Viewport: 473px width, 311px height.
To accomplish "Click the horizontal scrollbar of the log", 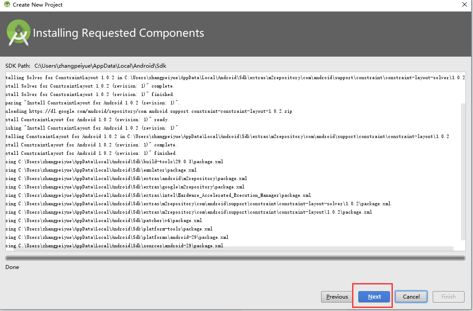I will pyautogui.click(x=233, y=249).
